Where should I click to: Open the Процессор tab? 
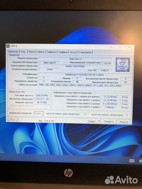click(13, 51)
